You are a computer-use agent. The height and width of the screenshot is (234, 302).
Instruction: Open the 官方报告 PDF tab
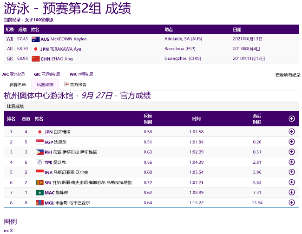click(75, 84)
